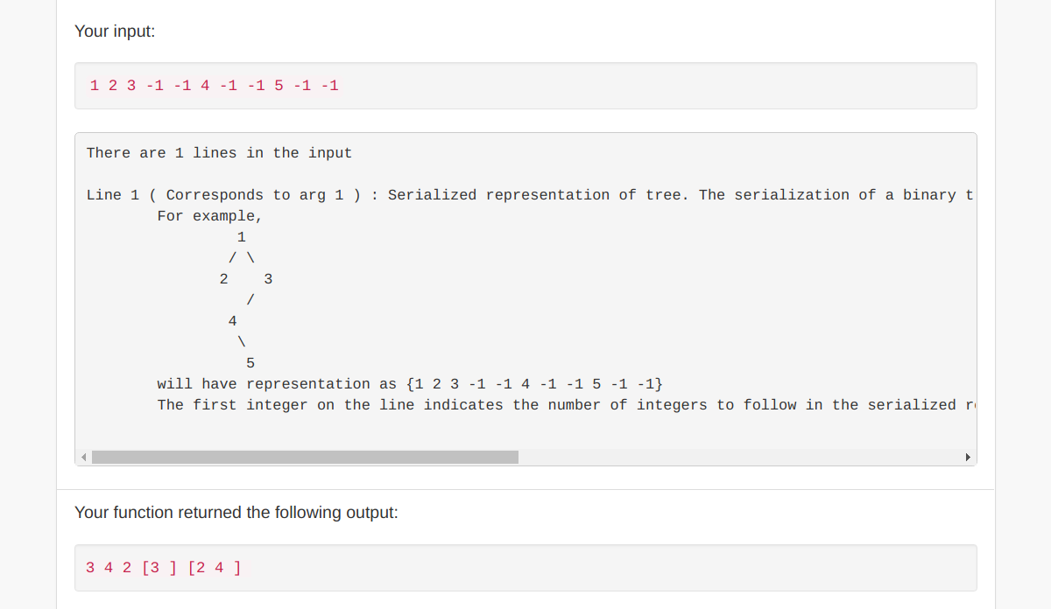Click the "There are 1 lines in the input" line
Screen dimensions: 1051x609
pos(219,153)
